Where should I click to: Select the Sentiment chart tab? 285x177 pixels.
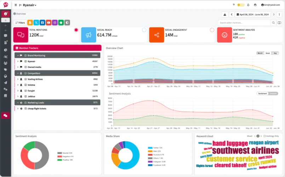pyautogui.click(x=262, y=93)
